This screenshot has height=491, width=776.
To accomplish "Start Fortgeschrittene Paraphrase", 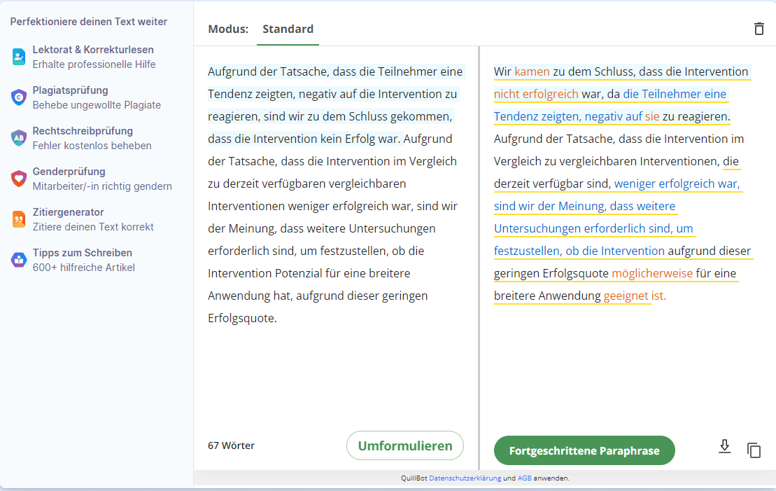I will click(x=584, y=450).
